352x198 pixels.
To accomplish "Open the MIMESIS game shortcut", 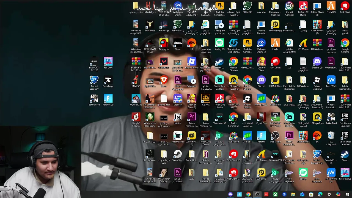I will click(x=136, y=82).
